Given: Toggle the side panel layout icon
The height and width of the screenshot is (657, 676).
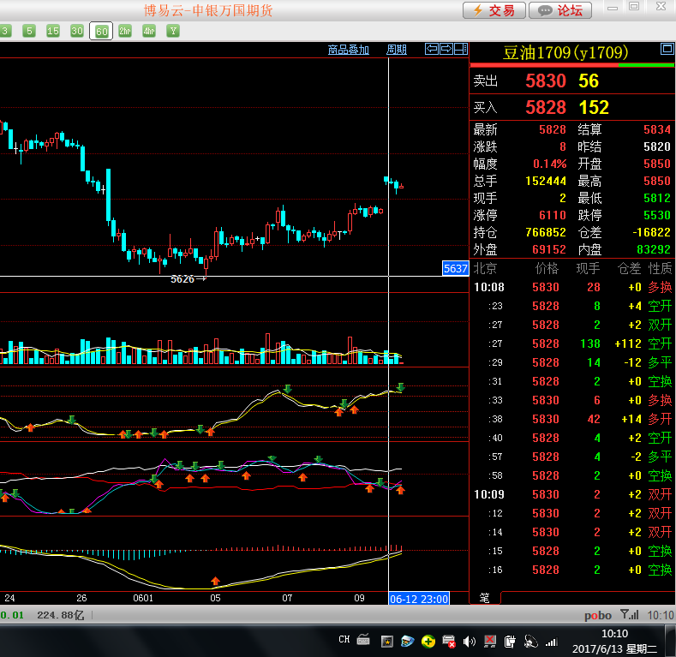Looking at the screenshot, I should click(460, 50).
